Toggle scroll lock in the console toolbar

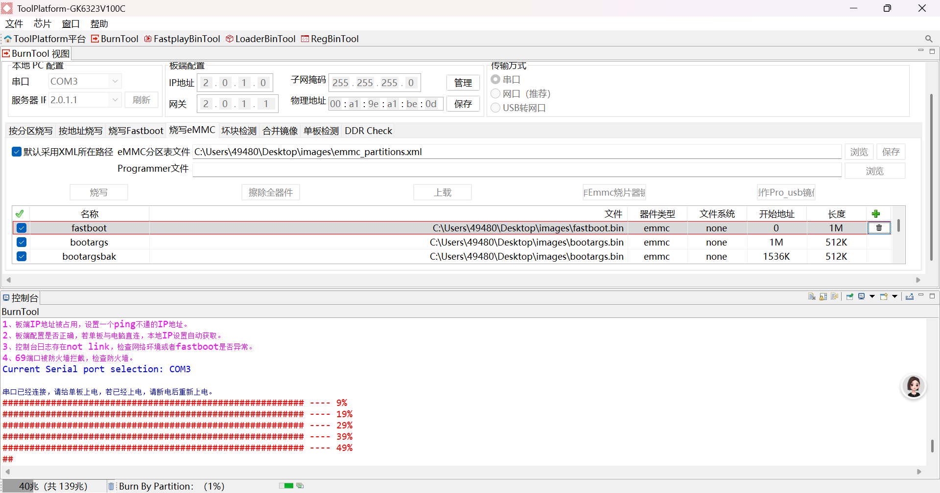[x=823, y=296]
